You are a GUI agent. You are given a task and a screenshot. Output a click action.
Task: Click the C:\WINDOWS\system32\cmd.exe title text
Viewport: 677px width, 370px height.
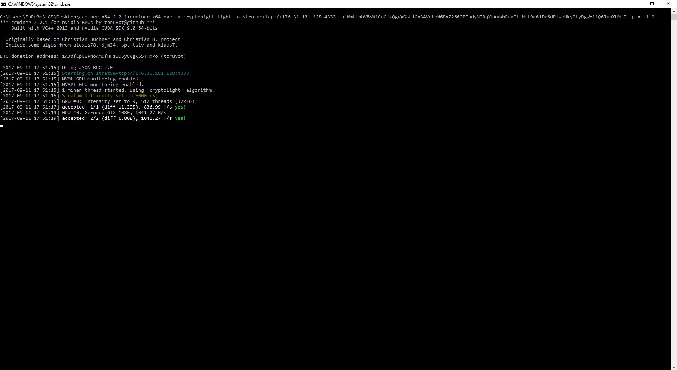[39, 4]
